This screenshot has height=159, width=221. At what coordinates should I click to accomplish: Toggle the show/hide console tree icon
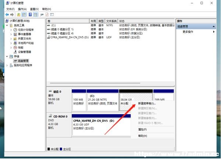[24, 14]
